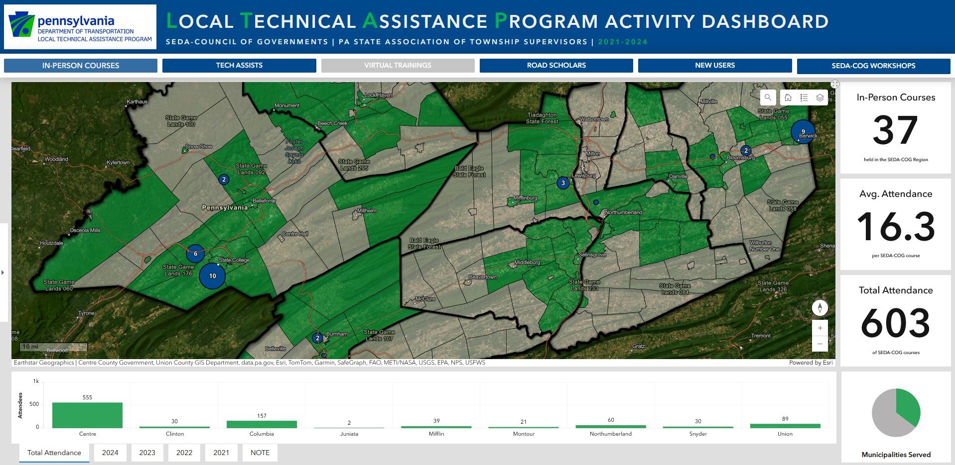The image size is (955, 465).
Task: Switch to In-Person Courses view
Action: tap(81, 66)
